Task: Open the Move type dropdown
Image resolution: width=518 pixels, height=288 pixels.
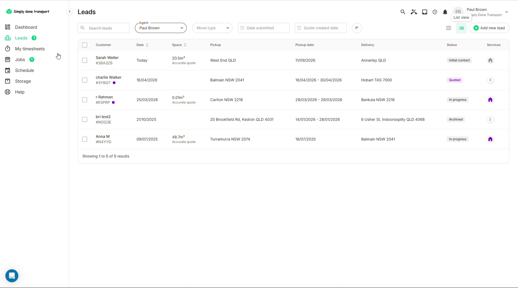Action: [x=212, y=28]
